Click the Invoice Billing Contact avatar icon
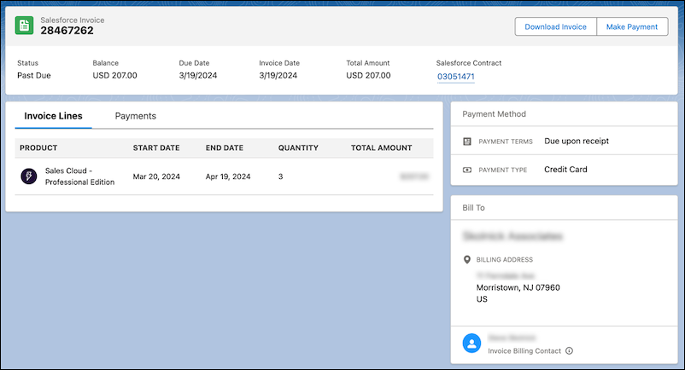Screen dimensions: 685x370 [471, 344]
